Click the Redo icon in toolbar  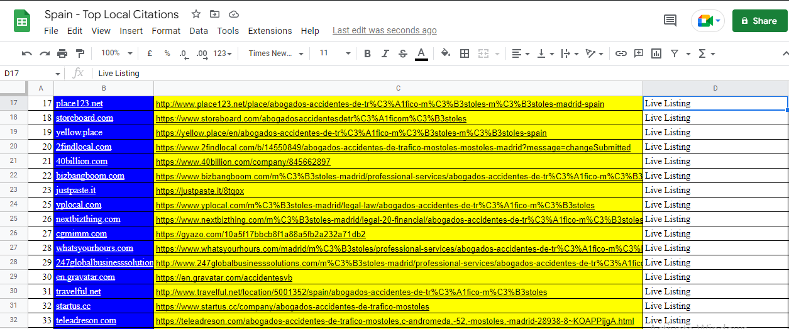pos(45,53)
